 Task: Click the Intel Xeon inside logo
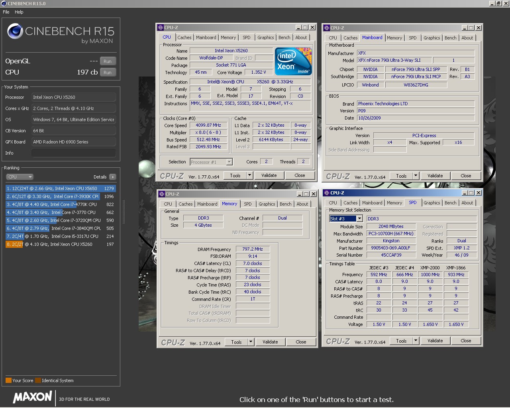(x=293, y=61)
